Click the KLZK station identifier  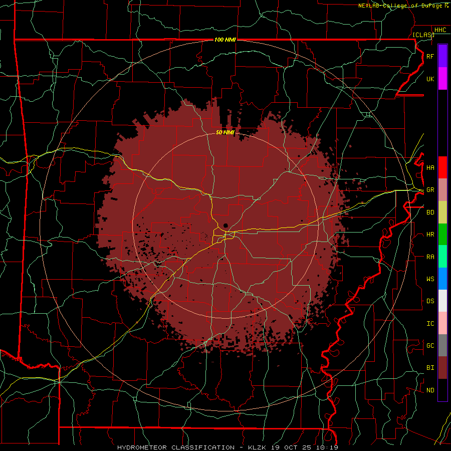pos(257,447)
